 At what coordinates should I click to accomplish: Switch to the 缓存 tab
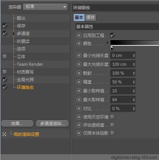pos(90,17)
